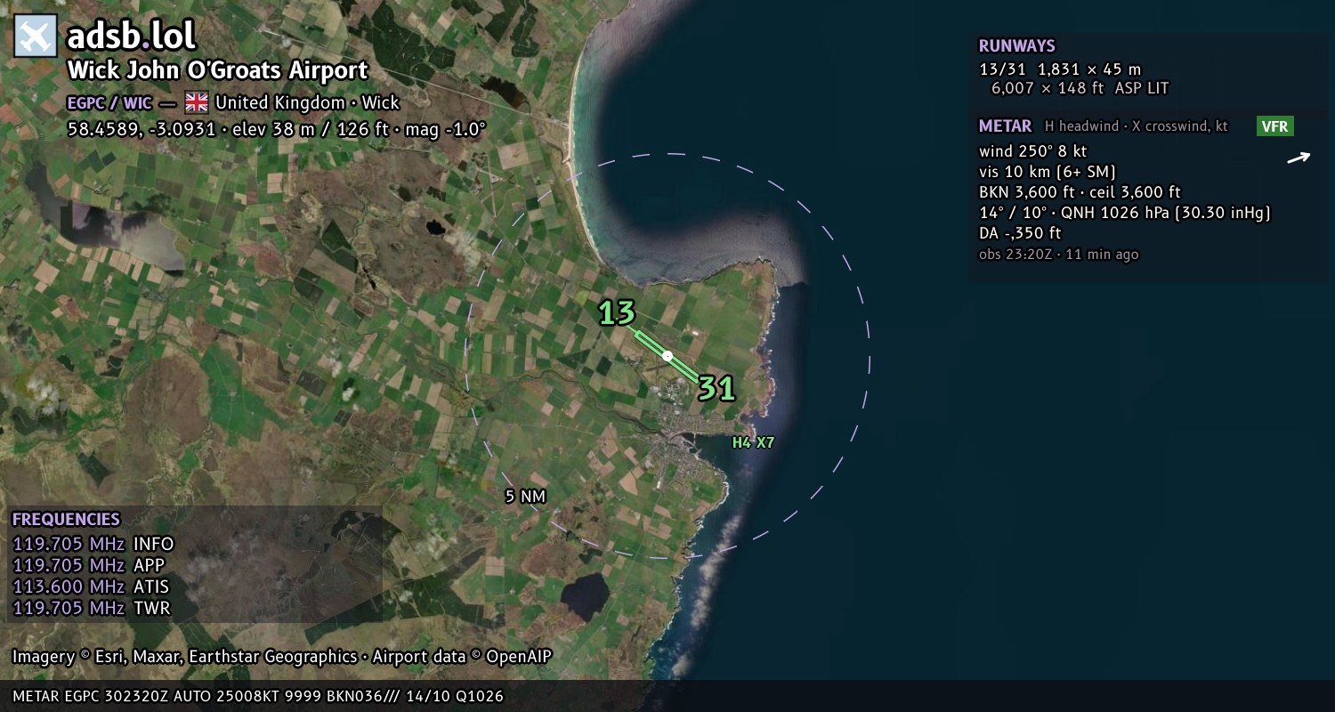The width and height of the screenshot is (1335, 712).
Task: Click the 13/31 1,831 × 45 m runway row
Action: pyautogui.click(x=1059, y=69)
